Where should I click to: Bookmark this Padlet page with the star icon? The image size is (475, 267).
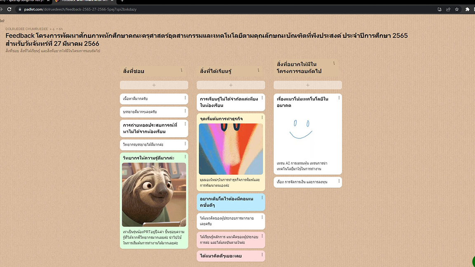[457, 9]
